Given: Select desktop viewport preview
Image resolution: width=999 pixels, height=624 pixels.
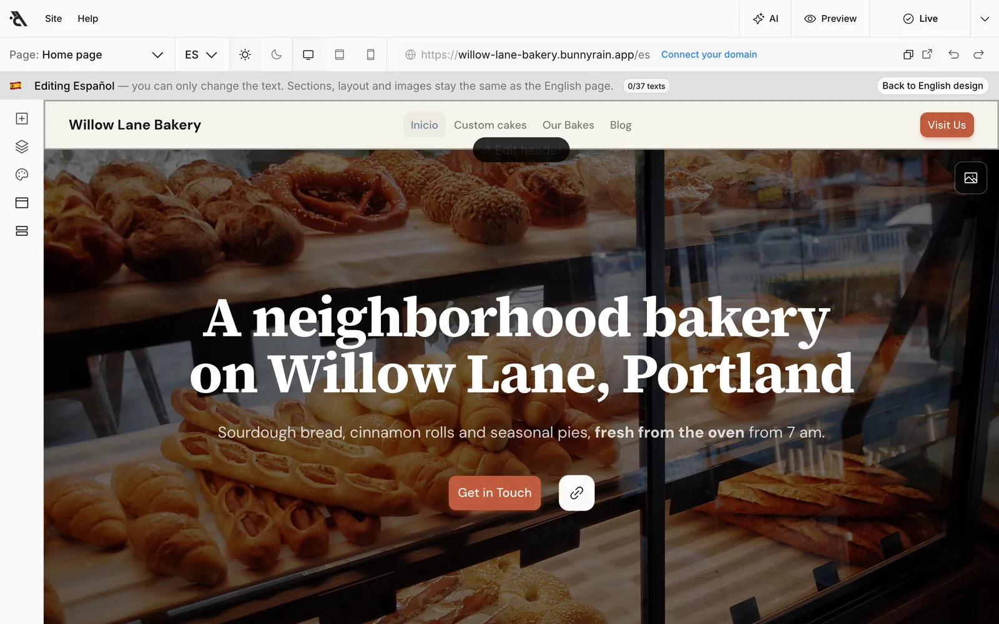Looking at the screenshot, I should click(308, 55).
